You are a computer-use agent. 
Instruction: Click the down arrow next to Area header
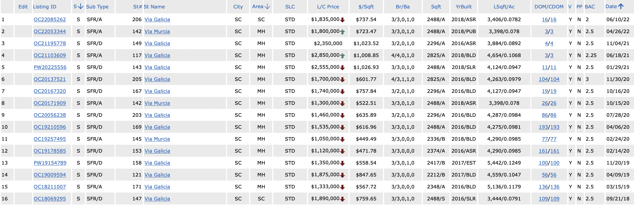[267, 7]
